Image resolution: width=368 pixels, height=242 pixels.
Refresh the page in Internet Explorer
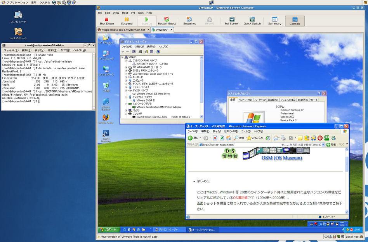pyautogui.click(x=222, y=138)
